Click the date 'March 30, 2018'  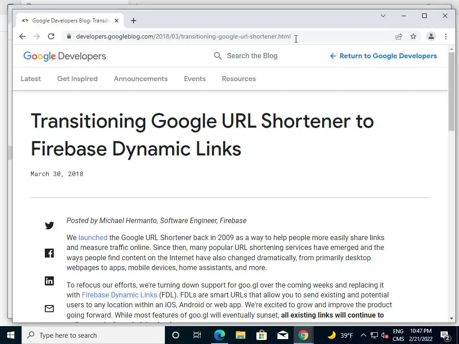pyautogui.click(x=57, y=174)
